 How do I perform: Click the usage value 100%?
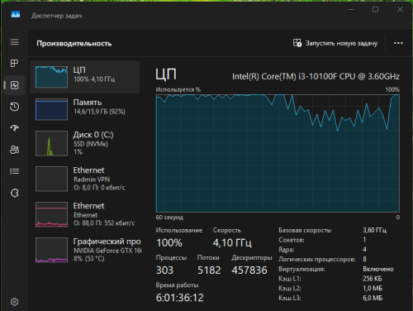click(x=169, y=243)
